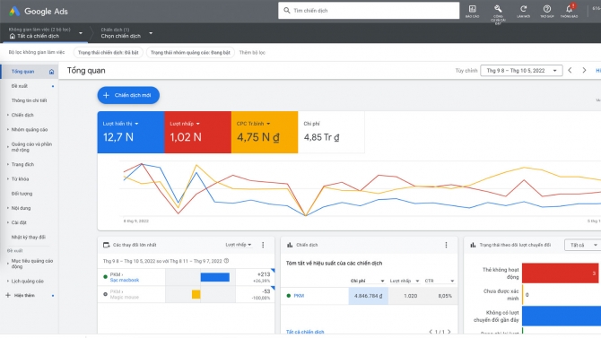Open the CTR column dropdown
Screen dimensions: 601x338
point(452,282)
